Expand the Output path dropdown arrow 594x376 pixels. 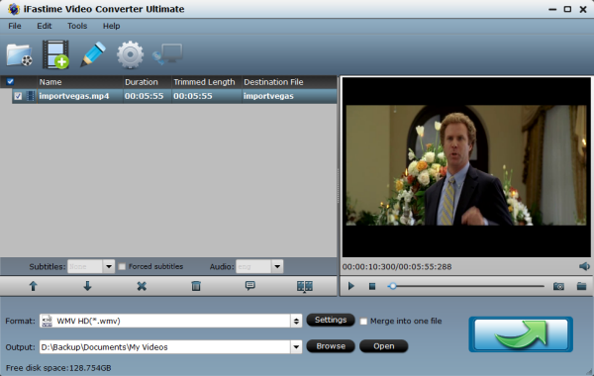pyautogui.click(x=296, y=347)
